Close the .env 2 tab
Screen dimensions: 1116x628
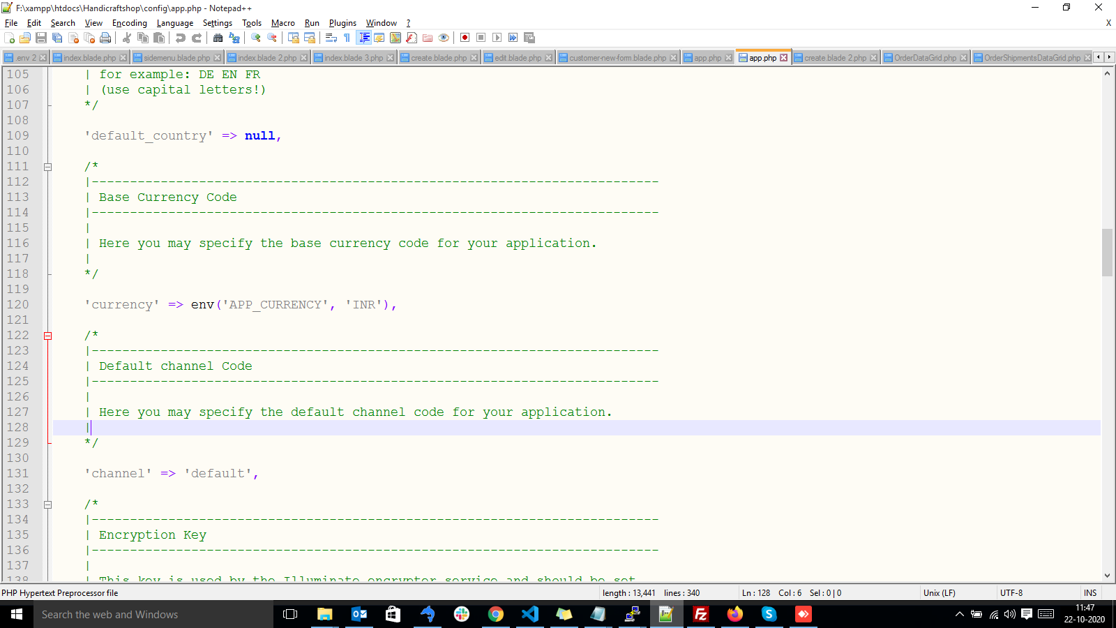tap(43, 58)
